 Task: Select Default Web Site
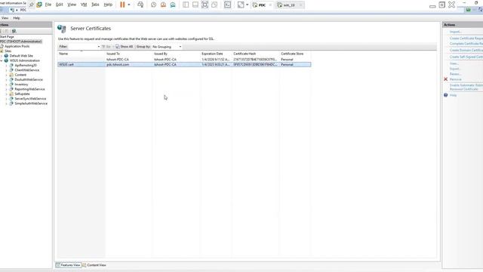click(21, 55)
